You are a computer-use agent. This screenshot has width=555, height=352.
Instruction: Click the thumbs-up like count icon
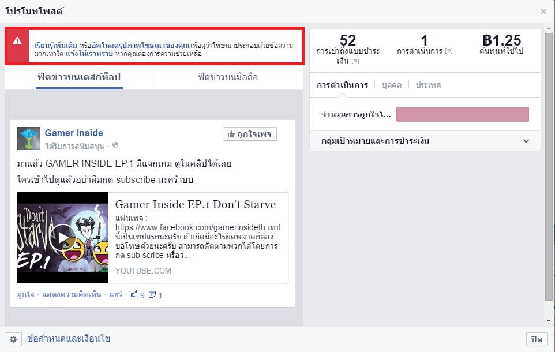134,294
